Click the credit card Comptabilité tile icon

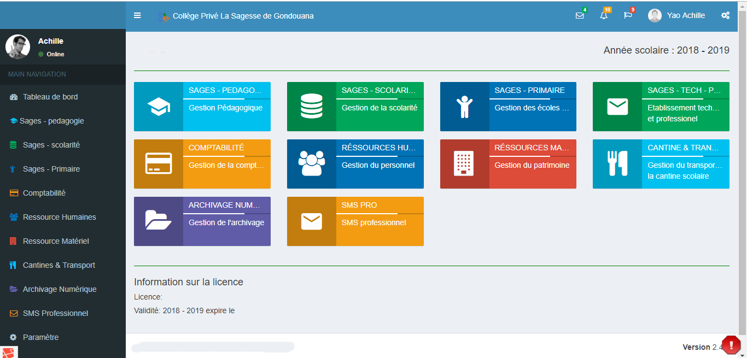[159, 164]
